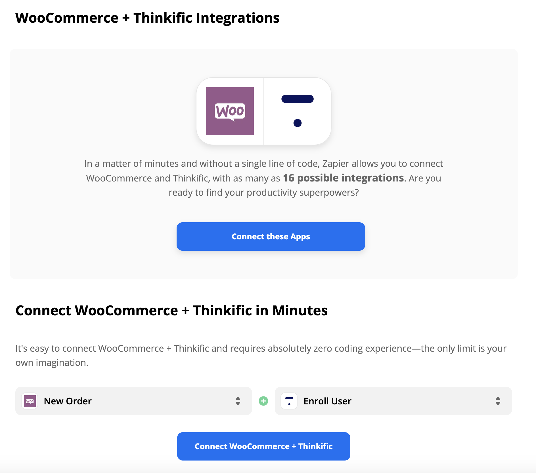Select the bold 16 possible integrations text

click(343, 178)
